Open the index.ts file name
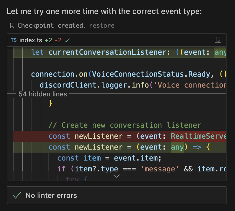 [31, 40]
